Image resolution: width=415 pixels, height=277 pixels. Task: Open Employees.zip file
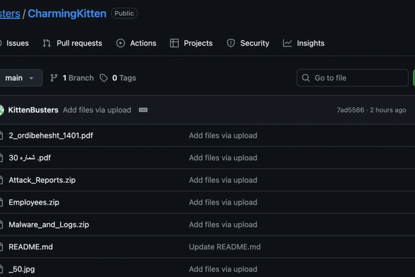[x=34, y=202]
